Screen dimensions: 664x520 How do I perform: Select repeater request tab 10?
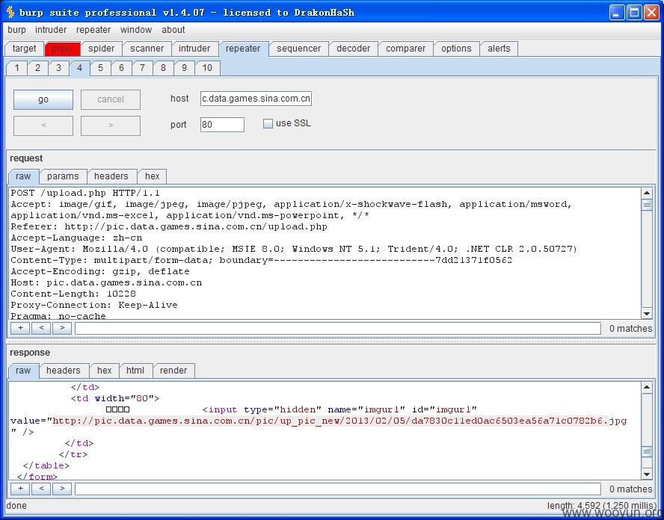pyautogui.click(x=207, y=68)
